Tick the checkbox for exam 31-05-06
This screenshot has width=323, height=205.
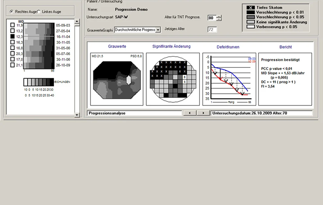pyautogui.click(x=13, y=48)
